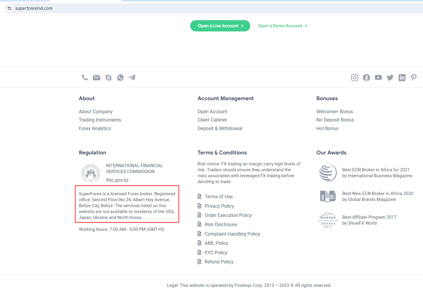Click the Open a Live Account button
The height and width of the screenshot is (291, 423).
pyautogui.click(x=220, y=26)
